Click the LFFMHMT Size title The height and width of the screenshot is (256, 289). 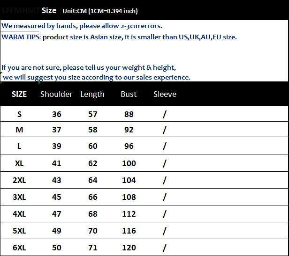click(29, 10)
